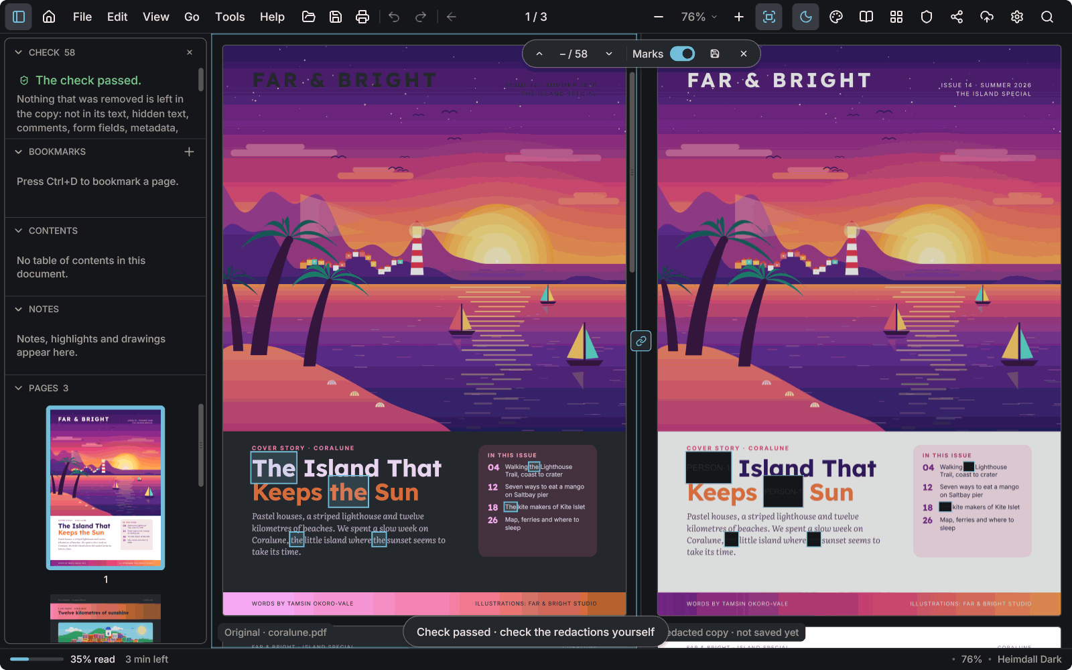
Task: Click the save document icon
Action: click(336, 17)
